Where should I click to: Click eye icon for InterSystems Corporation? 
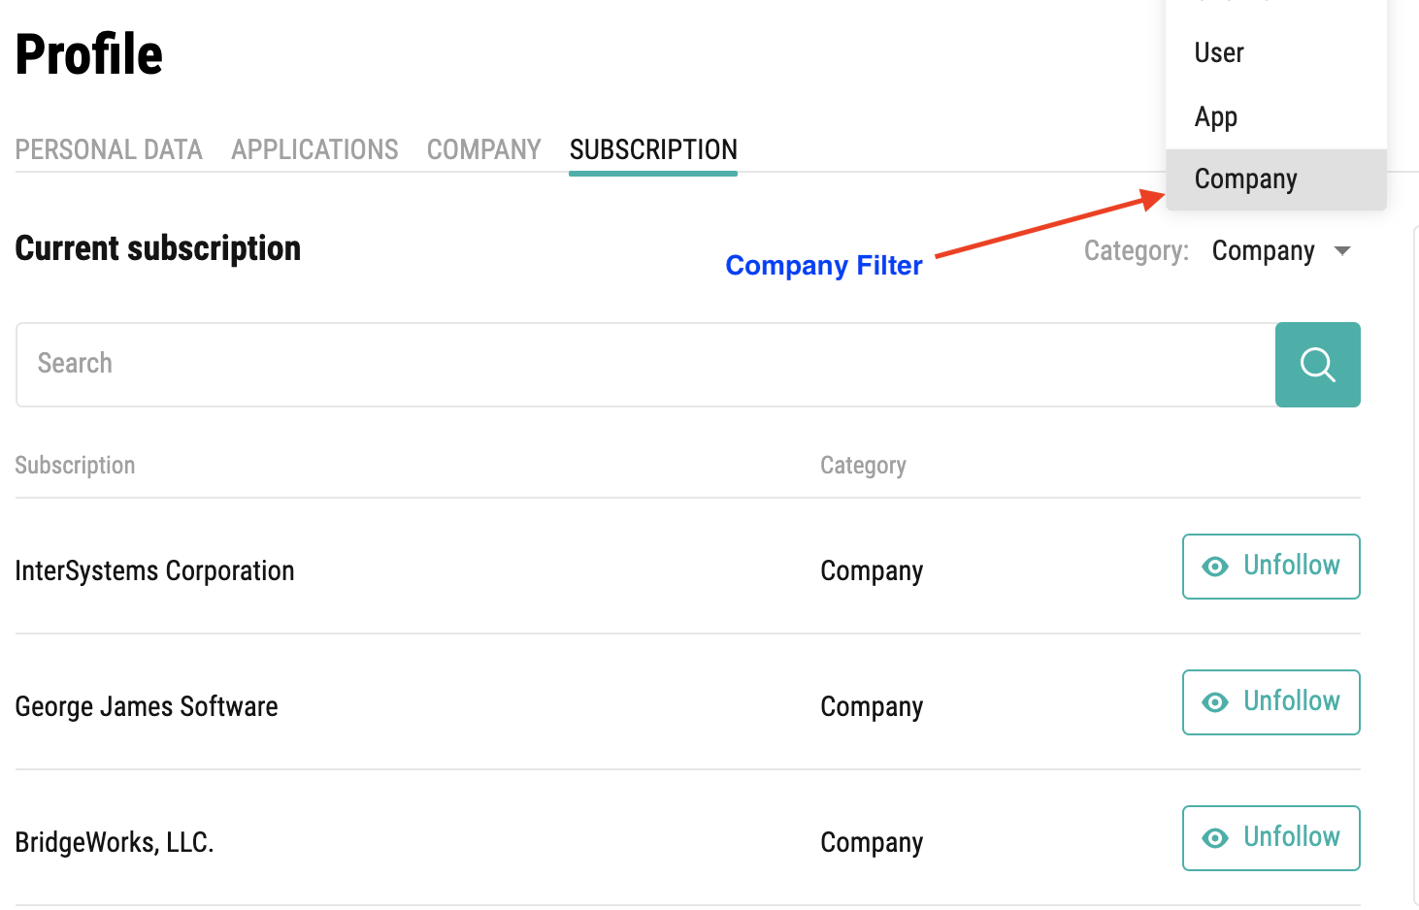[x=1215, y=567]
